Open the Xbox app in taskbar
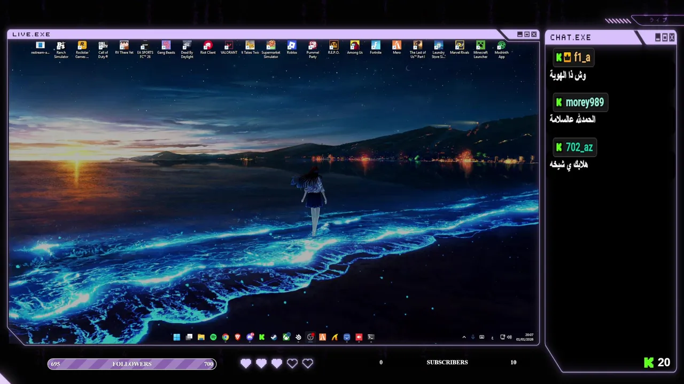Viewport: 684px width, 384px height. (286, 337)
